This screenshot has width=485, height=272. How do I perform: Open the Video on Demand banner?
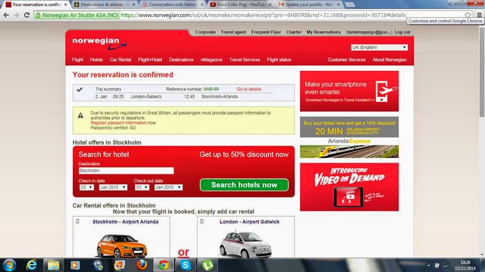point(349,187)
